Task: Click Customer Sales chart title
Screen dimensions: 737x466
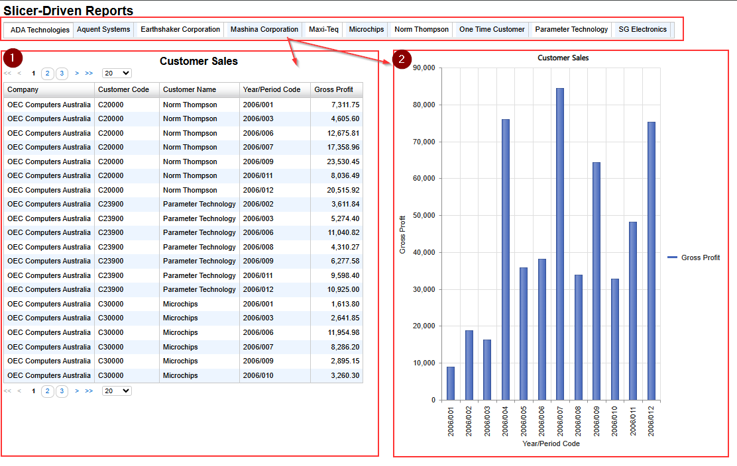Action: [x=563, y=58]
